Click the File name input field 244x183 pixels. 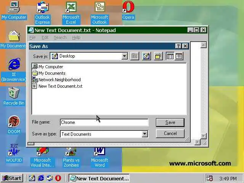pyautogui.click(x=104, y=122)
